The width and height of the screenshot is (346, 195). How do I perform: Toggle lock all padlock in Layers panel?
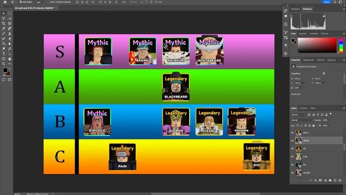click(314, 126)
